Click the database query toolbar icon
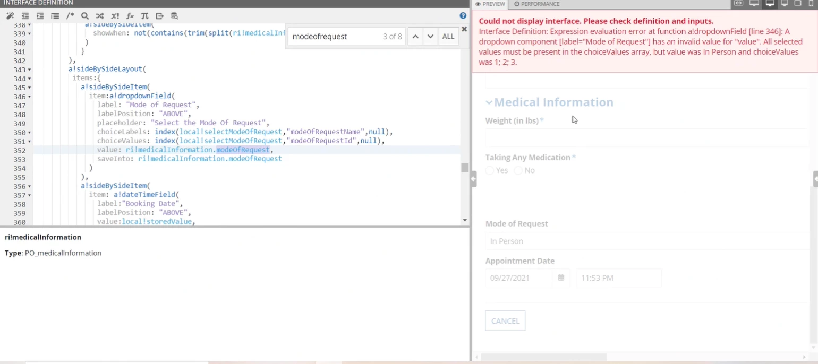818x364 pixels. [x=175, y=16]
